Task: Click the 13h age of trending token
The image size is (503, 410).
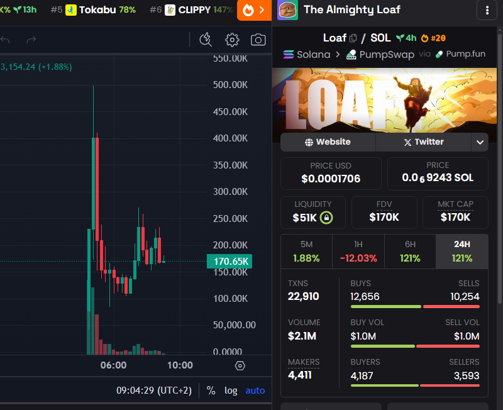Action: click(26, 10)
